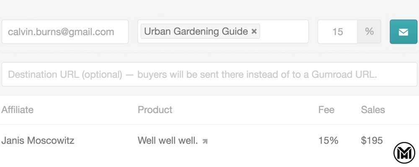Click the MH logo watermark

404,153
